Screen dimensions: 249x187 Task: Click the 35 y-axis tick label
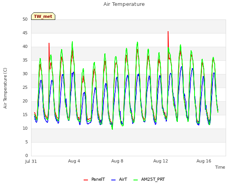click(x=25, y=60)
